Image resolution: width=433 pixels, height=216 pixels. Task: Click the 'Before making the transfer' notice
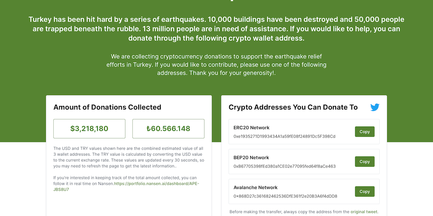(x=289, y=212)
